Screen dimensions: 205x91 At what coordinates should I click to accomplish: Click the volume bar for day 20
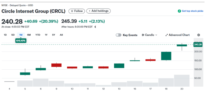pos(182,80)
